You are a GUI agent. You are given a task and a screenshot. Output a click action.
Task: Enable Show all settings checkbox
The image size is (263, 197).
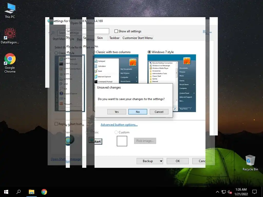click(x=116, y=31)
